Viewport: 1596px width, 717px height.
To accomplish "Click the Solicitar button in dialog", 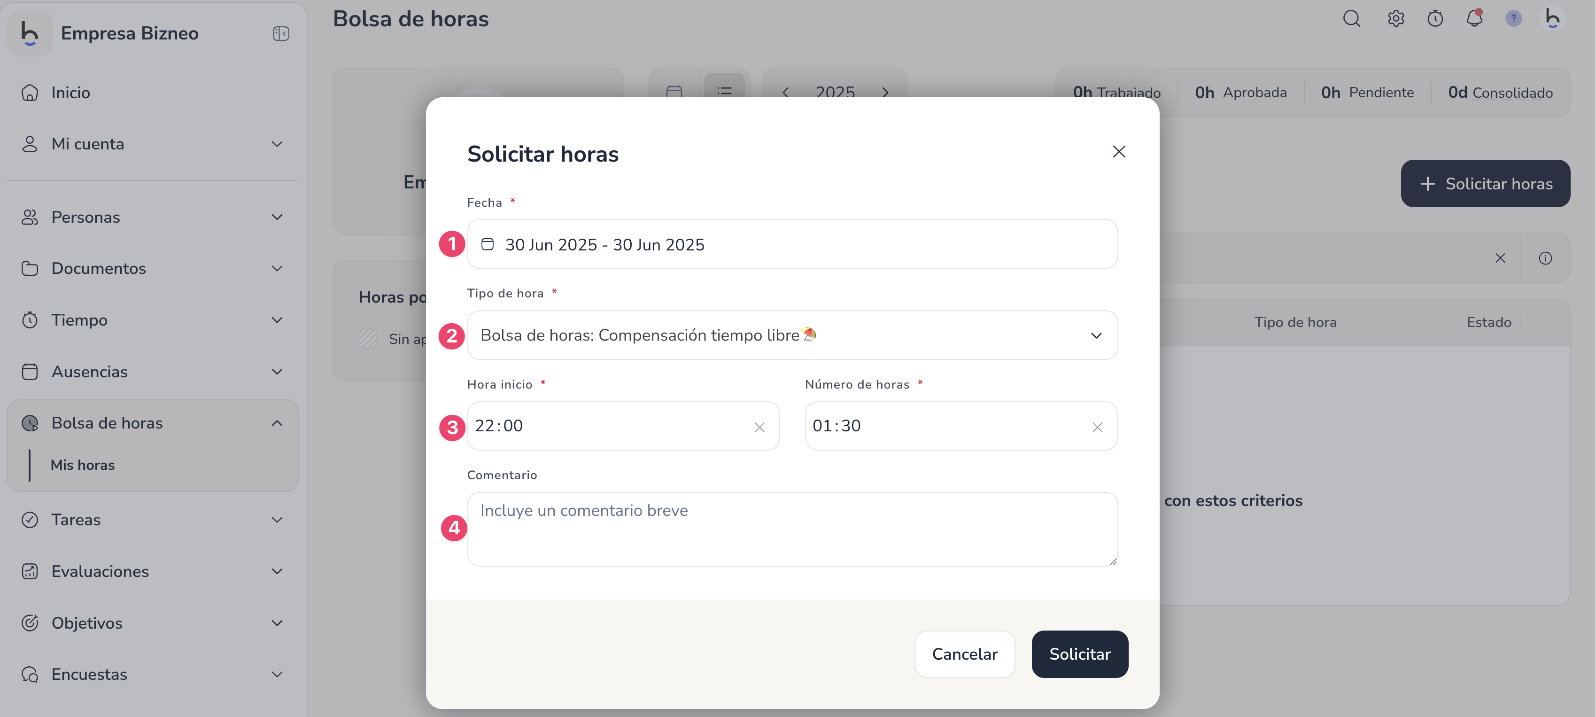I will click(1079, 655).
